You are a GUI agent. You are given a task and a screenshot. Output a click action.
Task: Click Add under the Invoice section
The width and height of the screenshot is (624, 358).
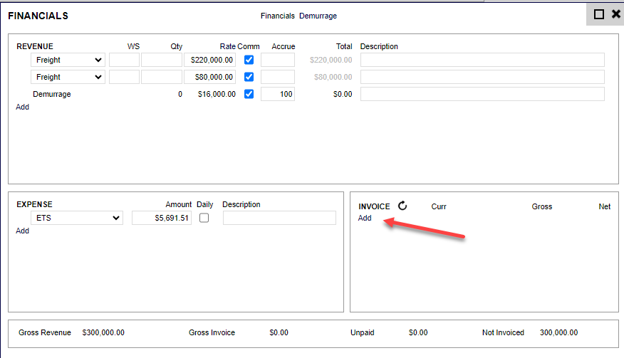(x=365, y=219)
